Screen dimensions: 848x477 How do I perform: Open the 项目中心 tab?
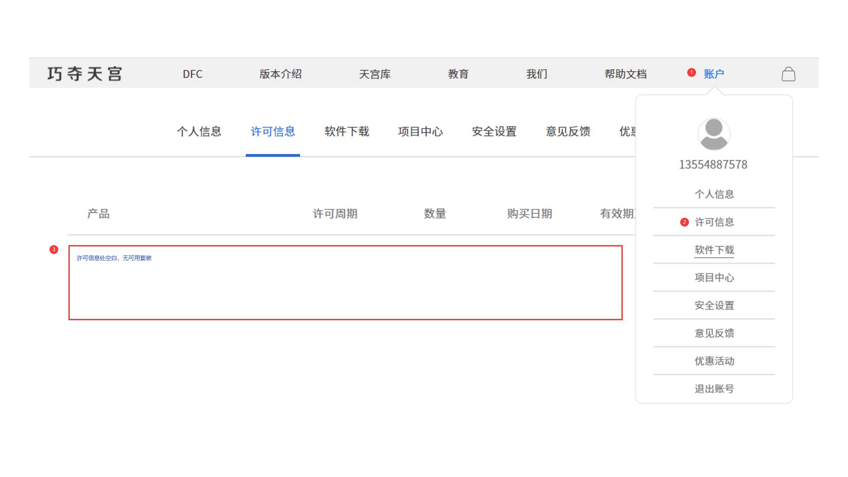(x=420, y=132)
